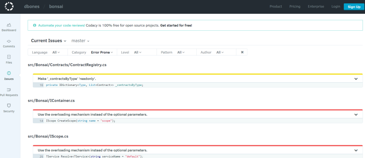Open the master branch dropdown

click(x=80, y=41)
